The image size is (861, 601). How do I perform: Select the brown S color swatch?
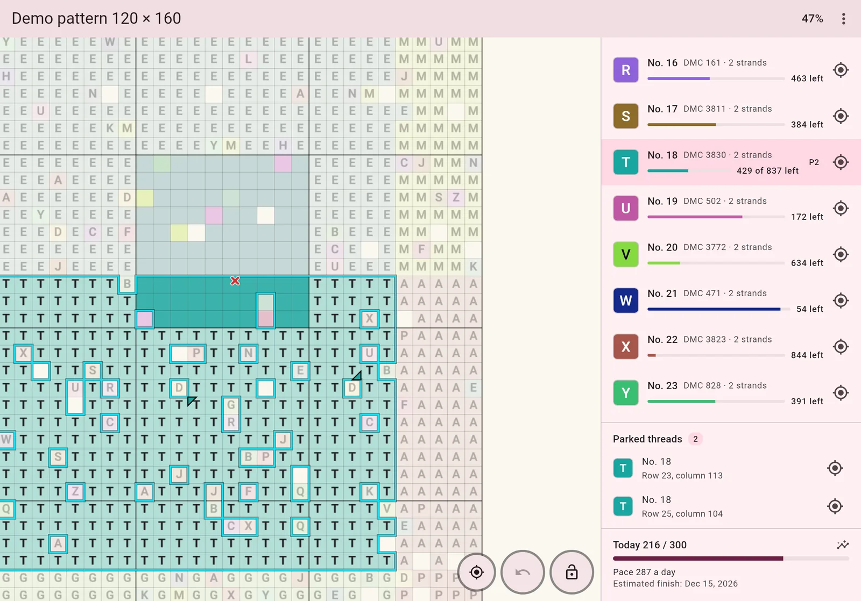point(626,116)
